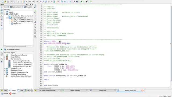This screenshot has height=97, width=172.
Task: Click the Save icon in toolbar
Action: coord(8,2)
